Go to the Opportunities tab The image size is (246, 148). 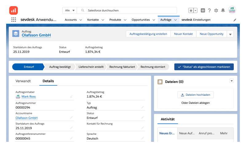(x=141, y=20)
